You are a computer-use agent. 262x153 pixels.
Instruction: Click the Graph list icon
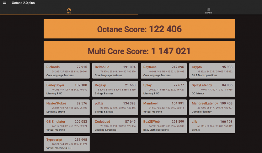(x=208, y=10)
